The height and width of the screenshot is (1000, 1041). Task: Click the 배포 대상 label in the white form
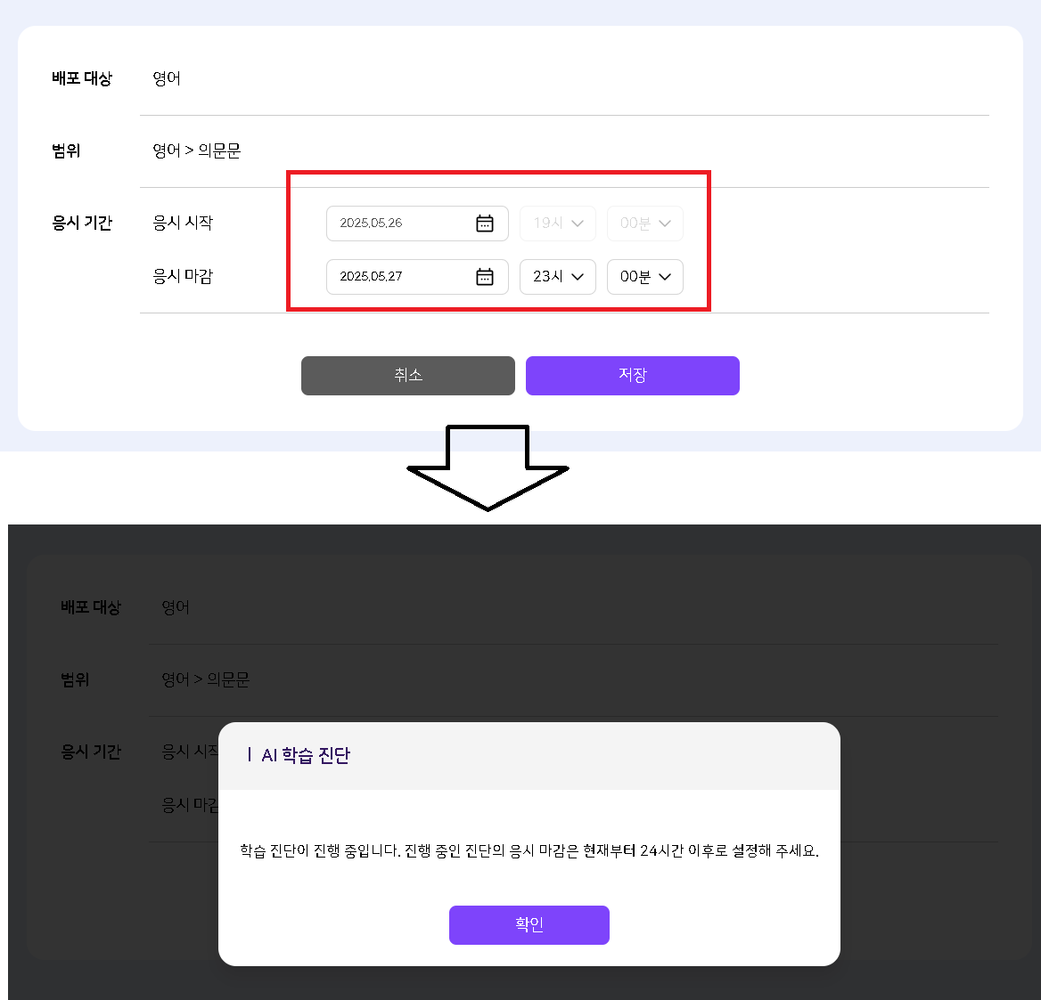click(82, 78)
